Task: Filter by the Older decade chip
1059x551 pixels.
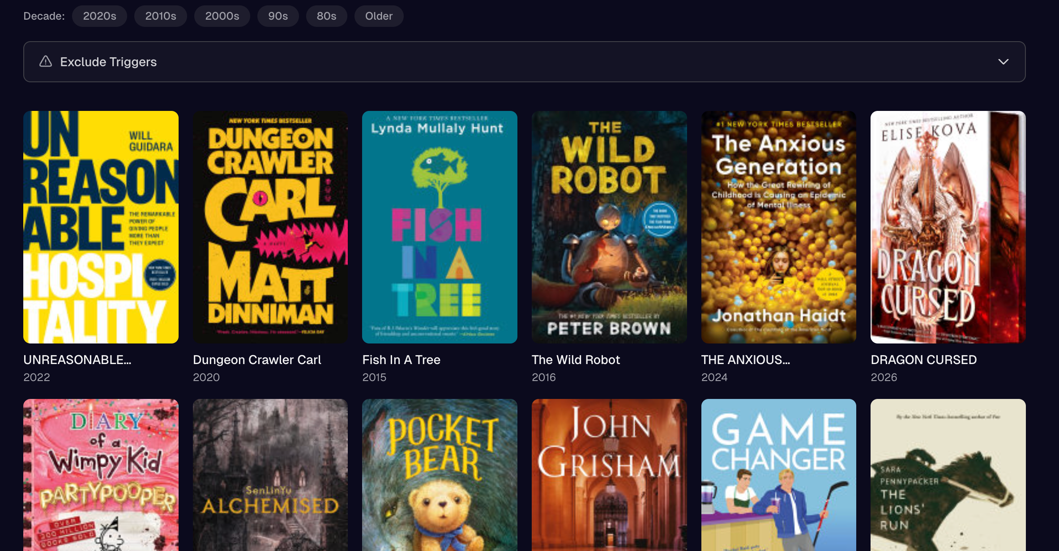Action: (x=379, y=16)
